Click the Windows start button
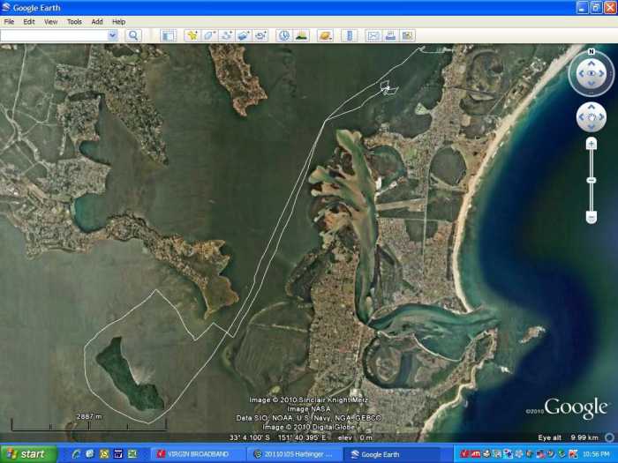The image size is (618, 463). pyautogui.click(x=28, y=454)
